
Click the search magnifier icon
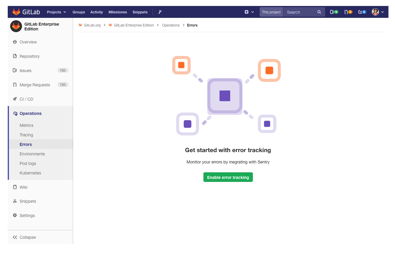pos(319,12)
